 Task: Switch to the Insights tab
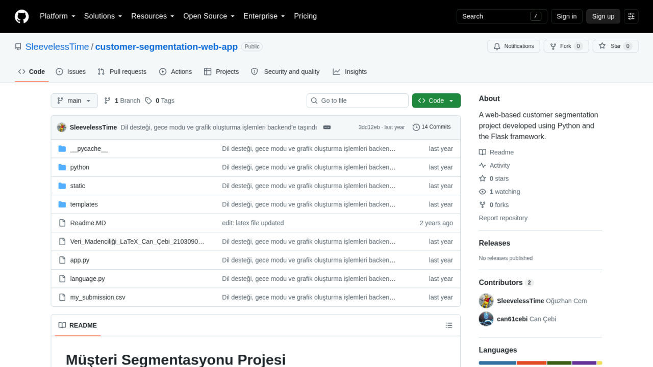tap(350, 72)
